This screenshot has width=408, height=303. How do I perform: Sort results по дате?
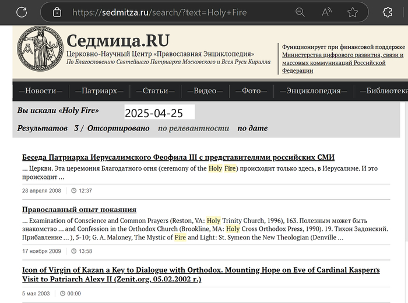click(252, 128)
